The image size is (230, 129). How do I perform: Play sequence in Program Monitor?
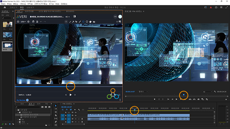[177, 99]
